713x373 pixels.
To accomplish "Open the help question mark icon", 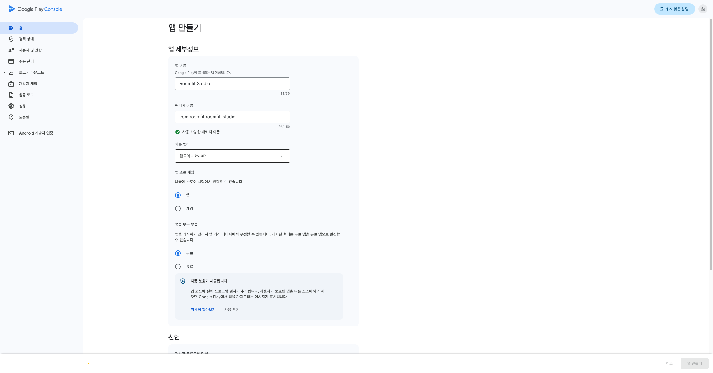I will (11, 117).
